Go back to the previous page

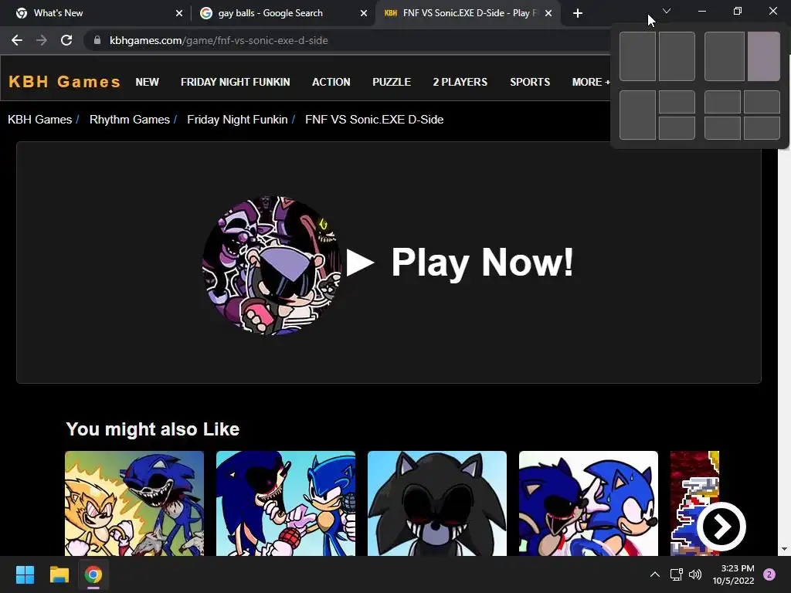click(x=17, y=40)
